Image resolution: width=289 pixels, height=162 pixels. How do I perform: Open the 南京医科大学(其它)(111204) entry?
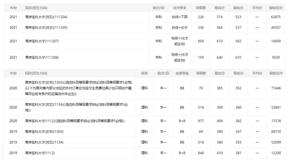46,17
